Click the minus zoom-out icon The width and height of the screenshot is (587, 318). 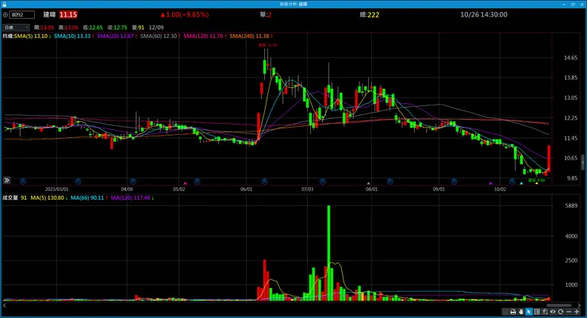pos(569,312)
